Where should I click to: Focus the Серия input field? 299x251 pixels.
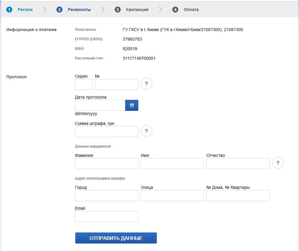[x=84, y=85]
